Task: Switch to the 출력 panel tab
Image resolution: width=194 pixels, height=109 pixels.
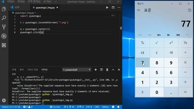Action: point(22,70)
